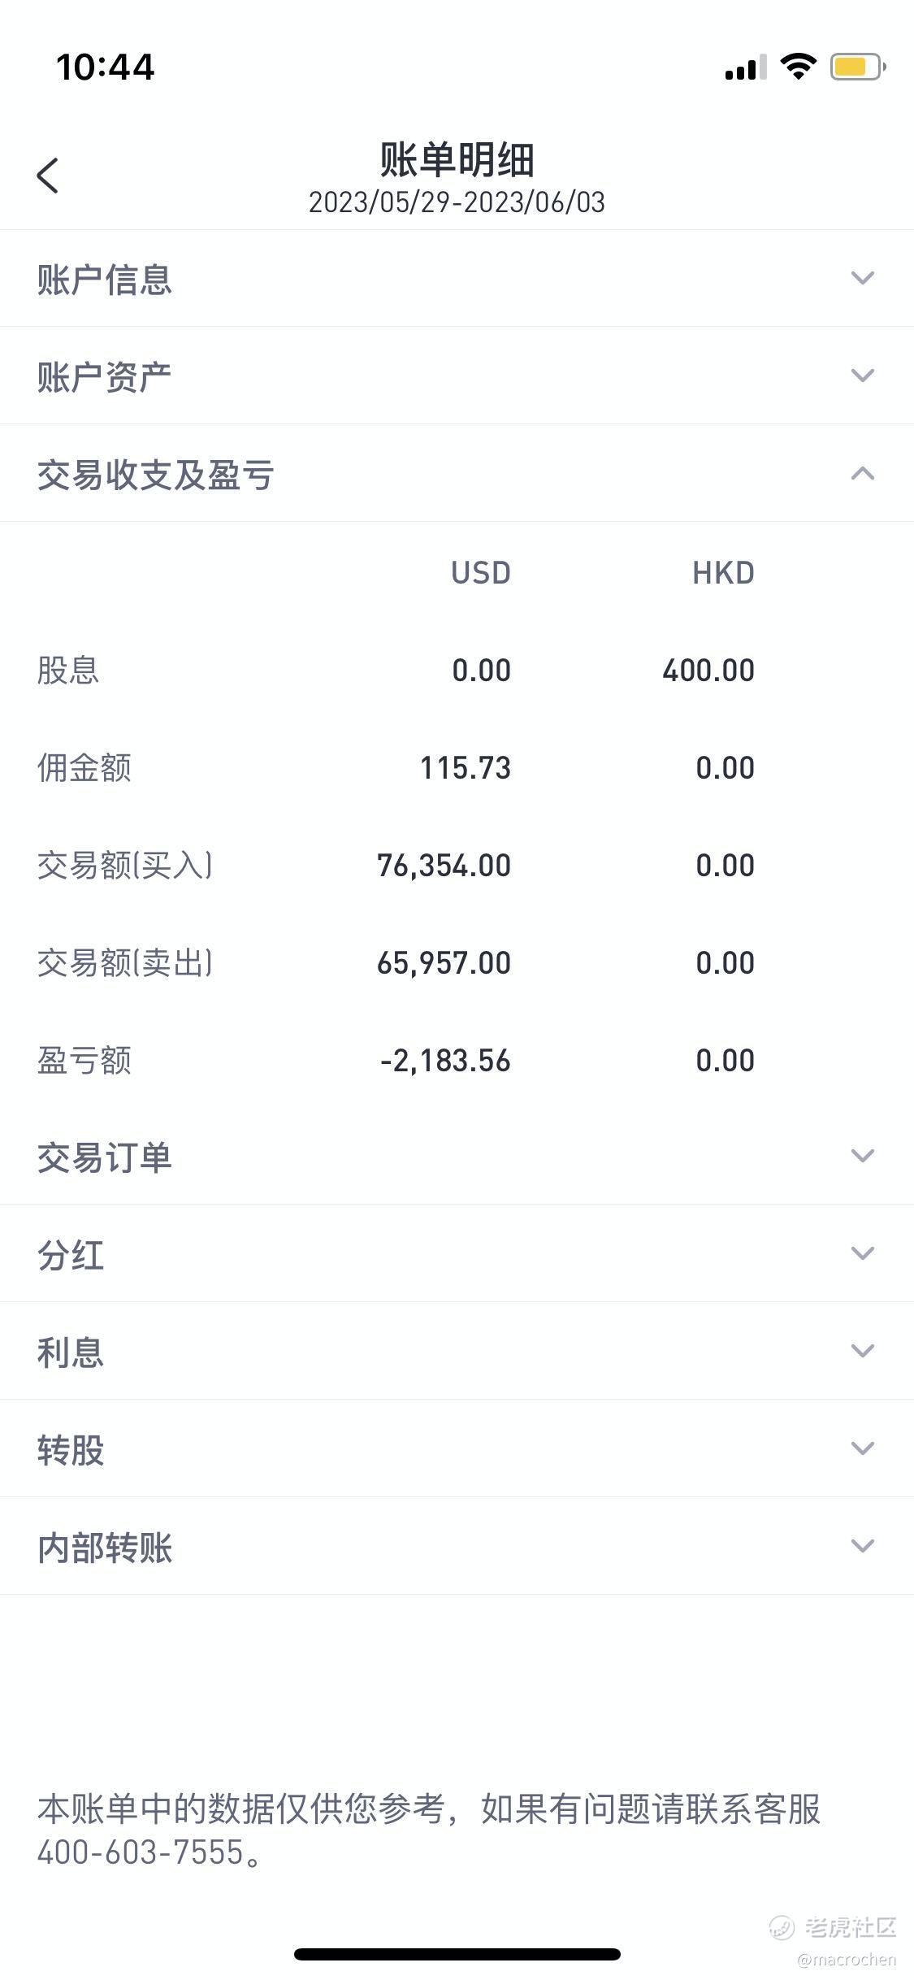
Task: Tap the back arrow icon
Action: point(48,176)
